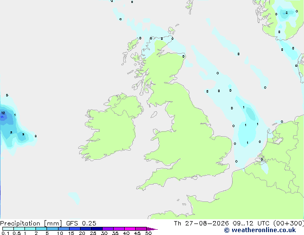The image size is (304, 235).
Task: Click the 0.1 legend scale label
Action: pyautogui.click(x=5, y=233)
